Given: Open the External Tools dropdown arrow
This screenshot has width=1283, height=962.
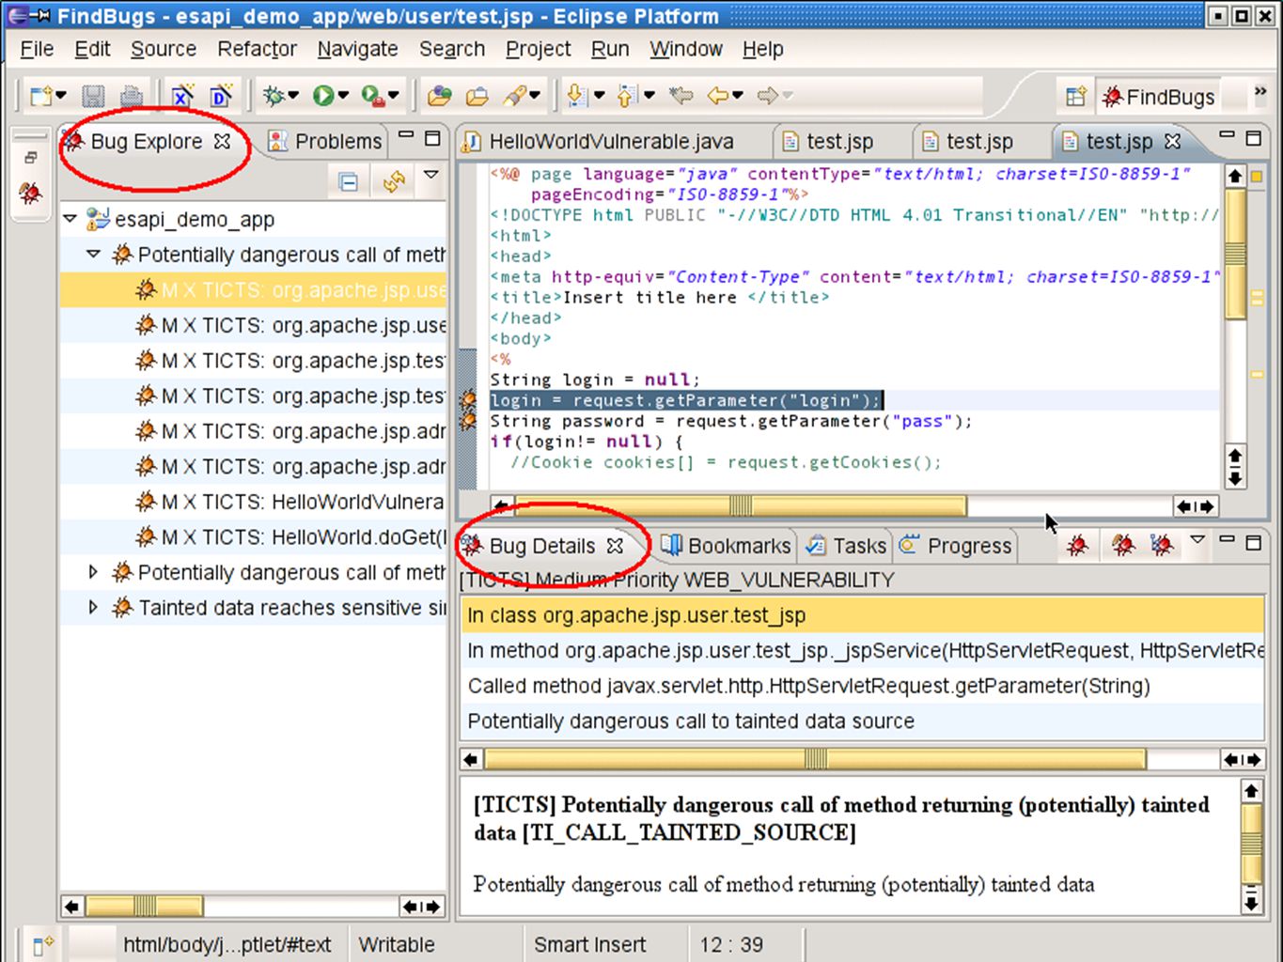Looking at the screenshot, I should point(393,96).
